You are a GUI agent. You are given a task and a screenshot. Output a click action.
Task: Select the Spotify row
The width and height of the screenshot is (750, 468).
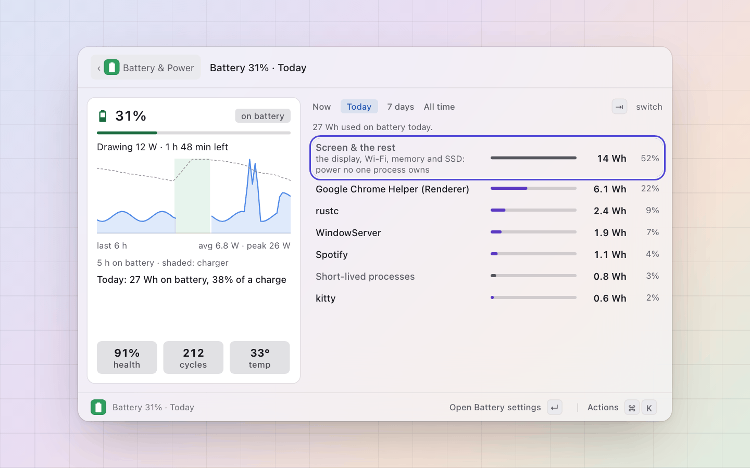tap(488, 254)
